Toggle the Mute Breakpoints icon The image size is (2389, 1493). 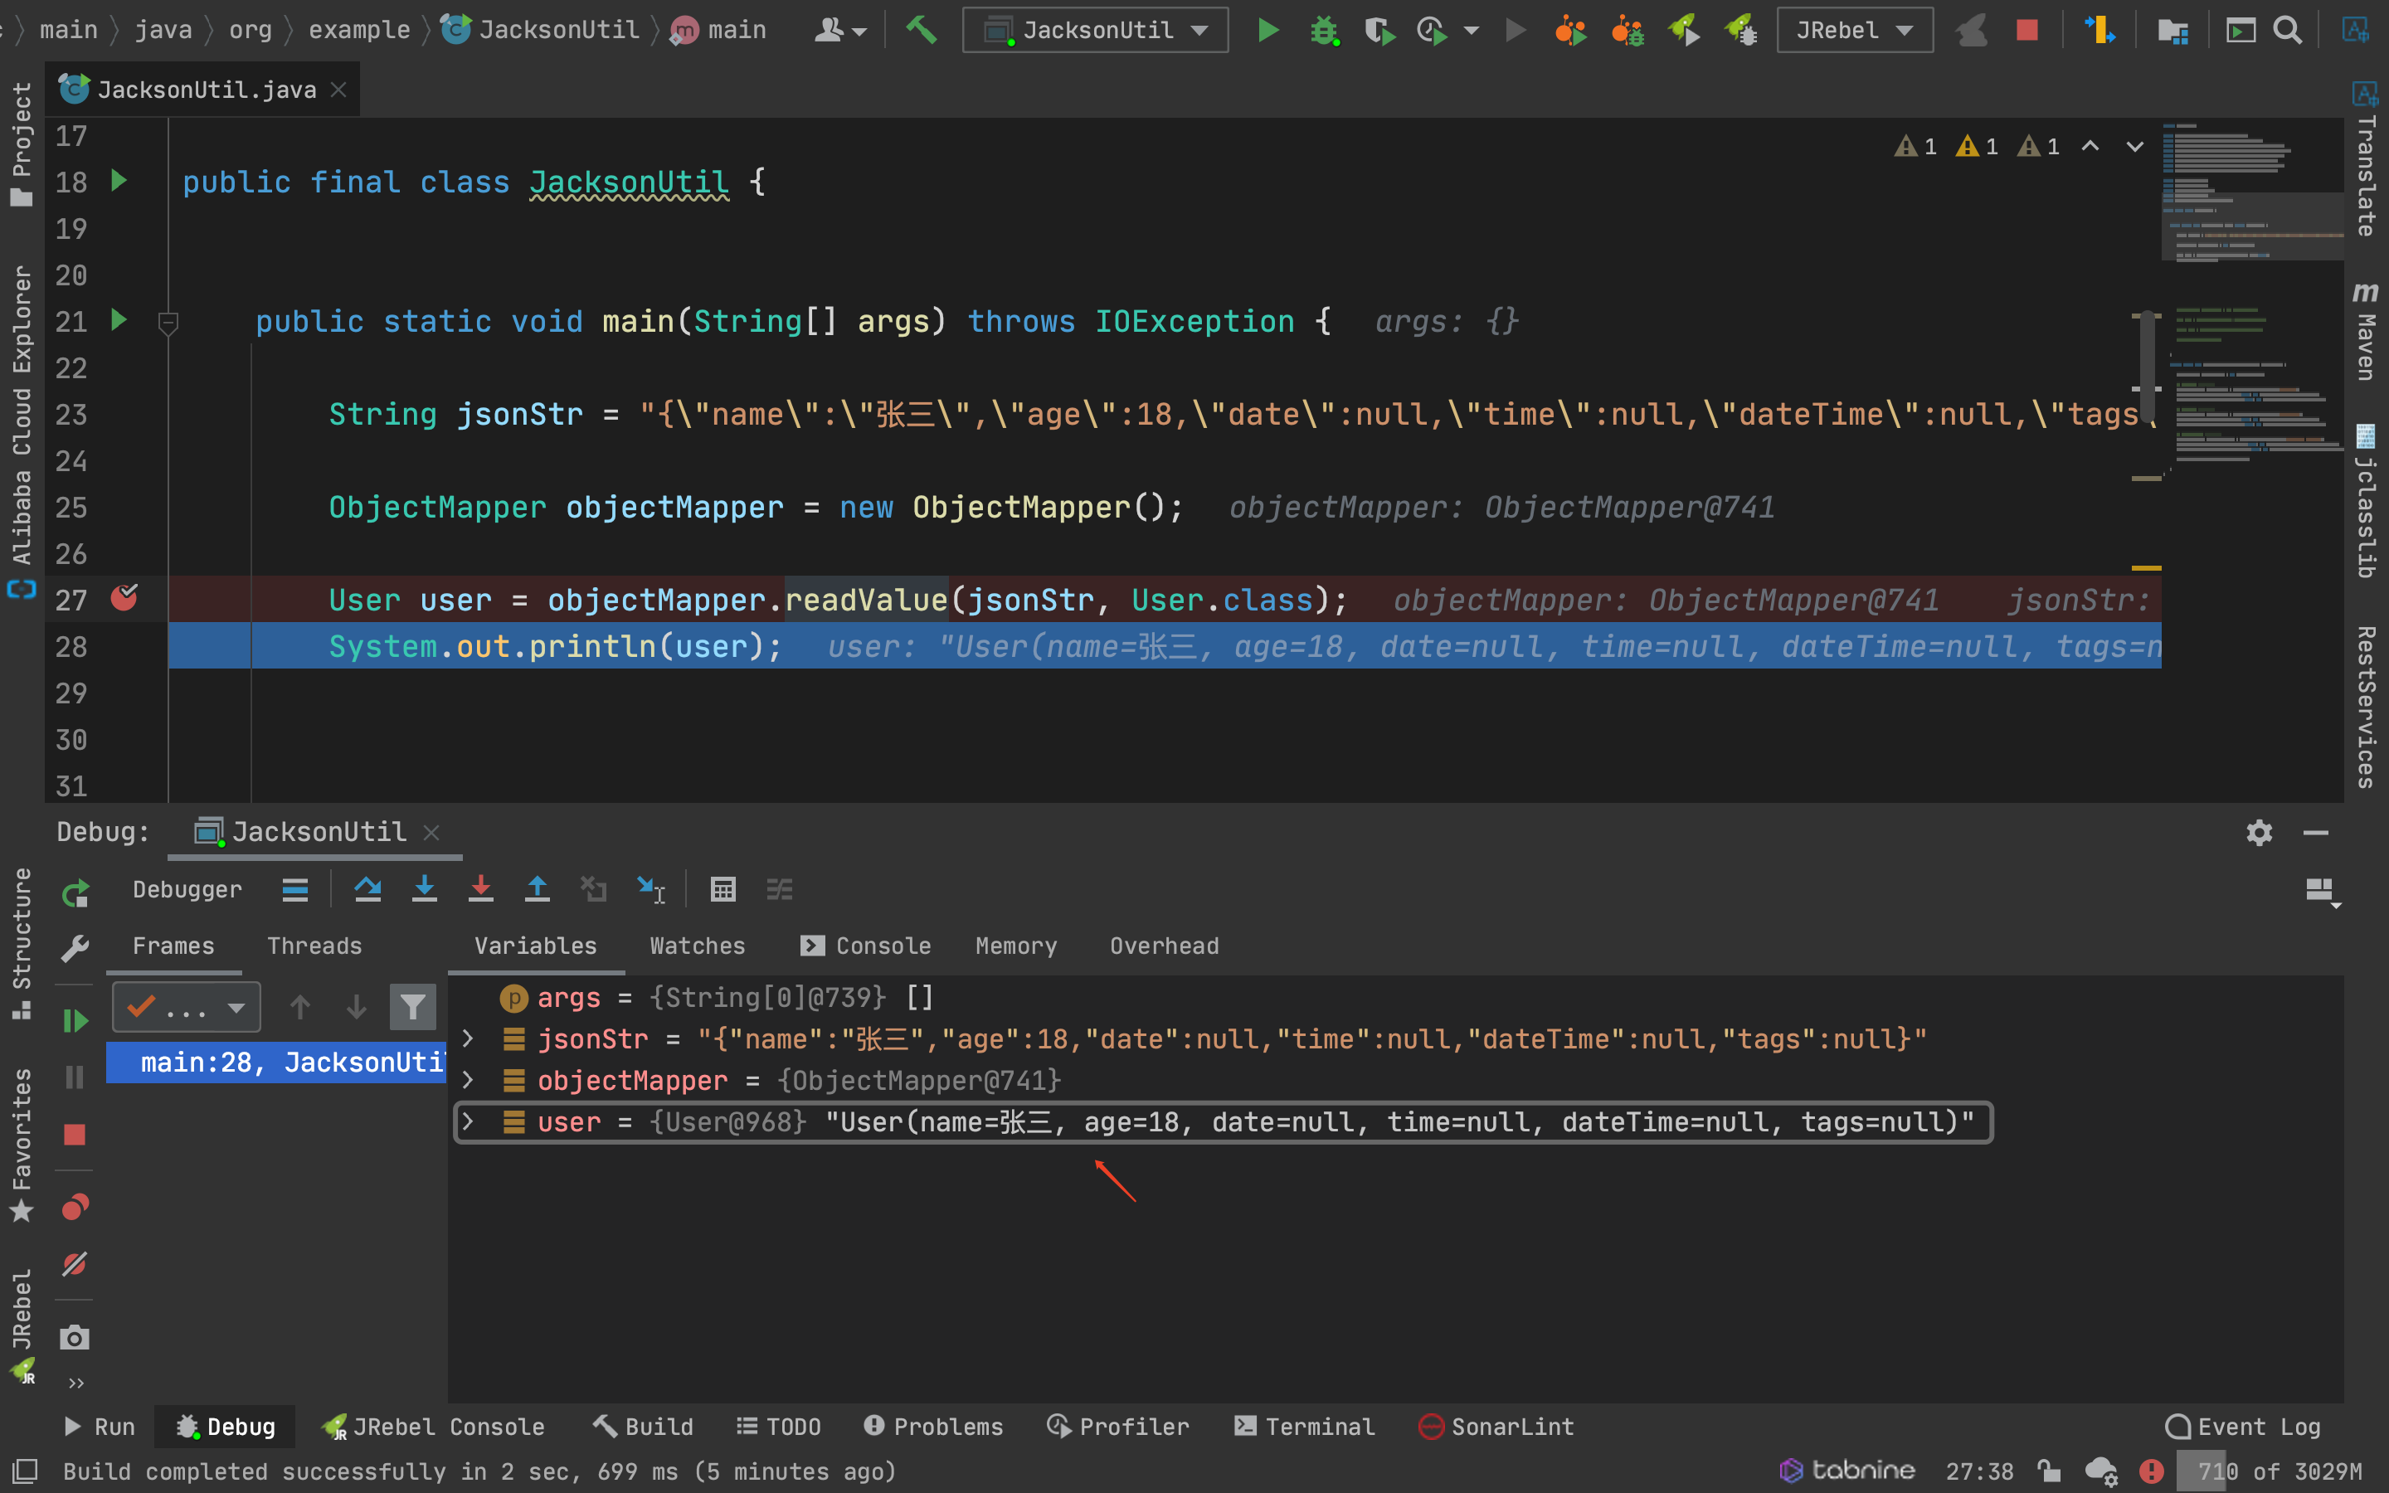click(x=75, y=1264)
